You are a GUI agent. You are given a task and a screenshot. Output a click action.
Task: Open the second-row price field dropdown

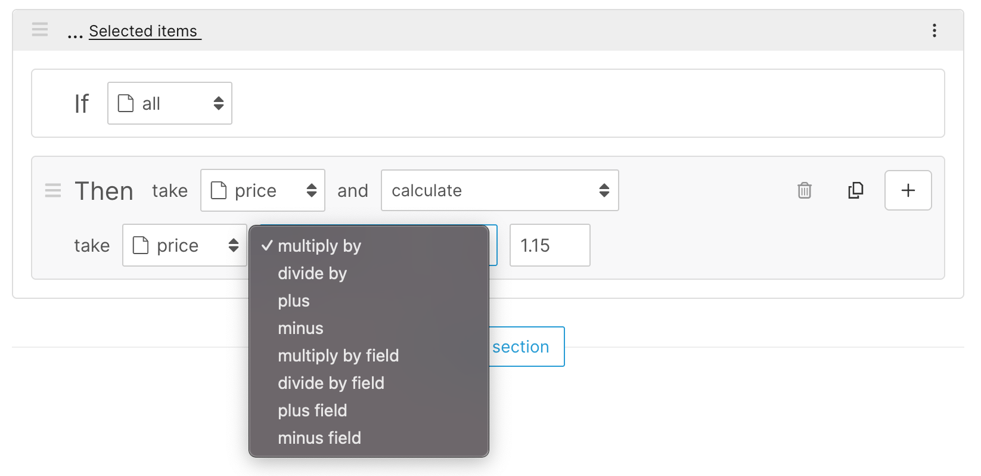point(184,245)
